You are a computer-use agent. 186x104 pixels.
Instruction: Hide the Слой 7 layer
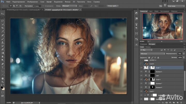[x=141, y=67]
